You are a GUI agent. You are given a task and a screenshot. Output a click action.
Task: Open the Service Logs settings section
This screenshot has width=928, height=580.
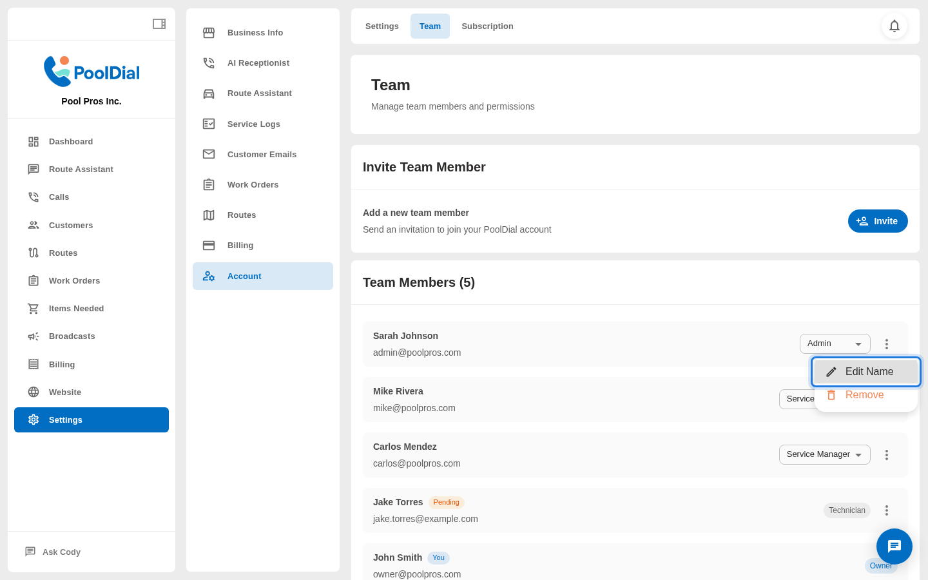tap(253, 124)
